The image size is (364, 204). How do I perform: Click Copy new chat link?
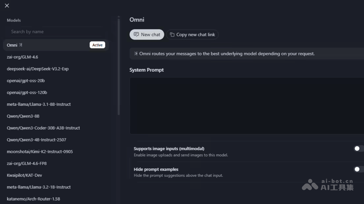192,34
